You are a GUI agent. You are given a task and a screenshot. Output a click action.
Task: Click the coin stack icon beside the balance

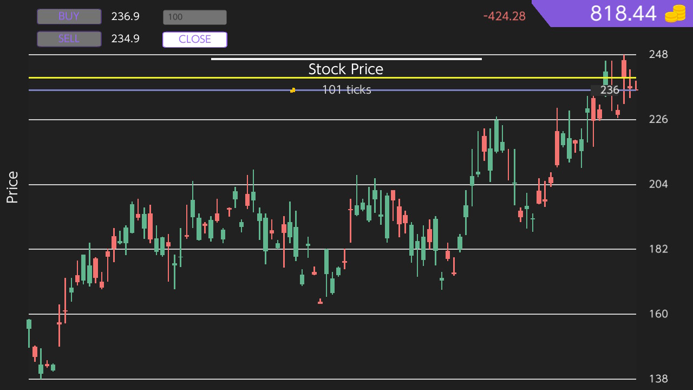point(676,13)
